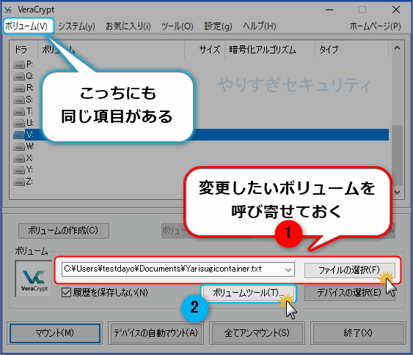Click the drive list scroll up arrow
413x355 pixels.
[397, 48]
